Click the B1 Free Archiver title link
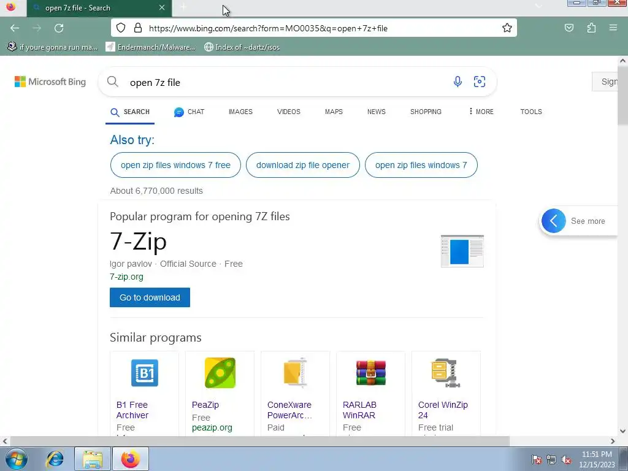628x471 pixels. pyautogui.click(x=132, y=410)
